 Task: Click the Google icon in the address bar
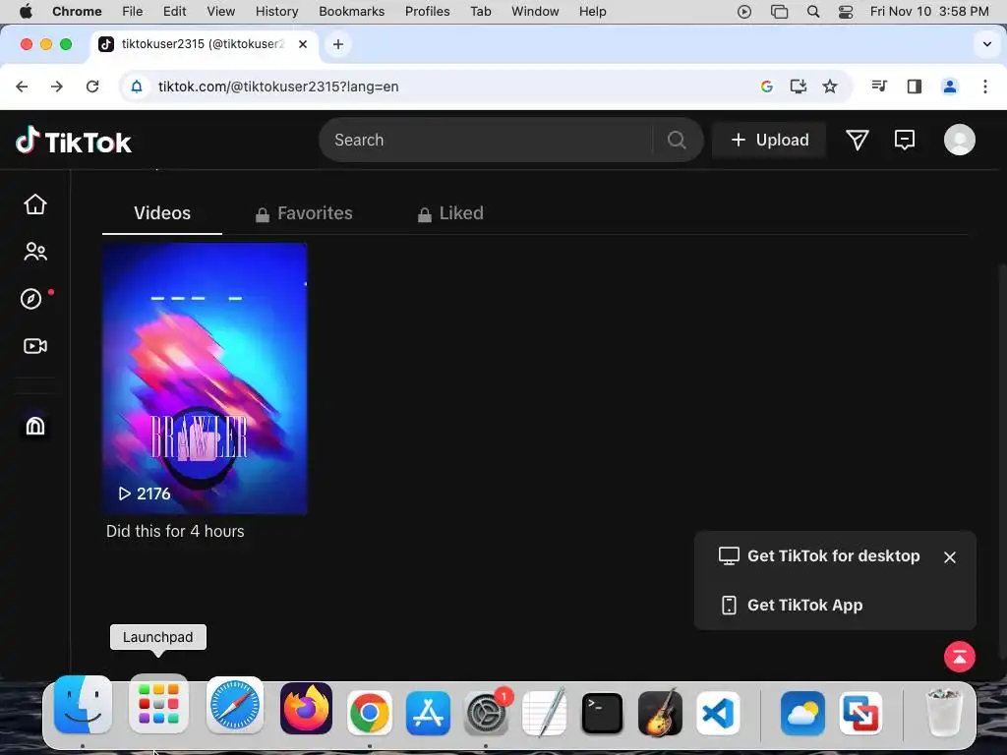[766, 87]
